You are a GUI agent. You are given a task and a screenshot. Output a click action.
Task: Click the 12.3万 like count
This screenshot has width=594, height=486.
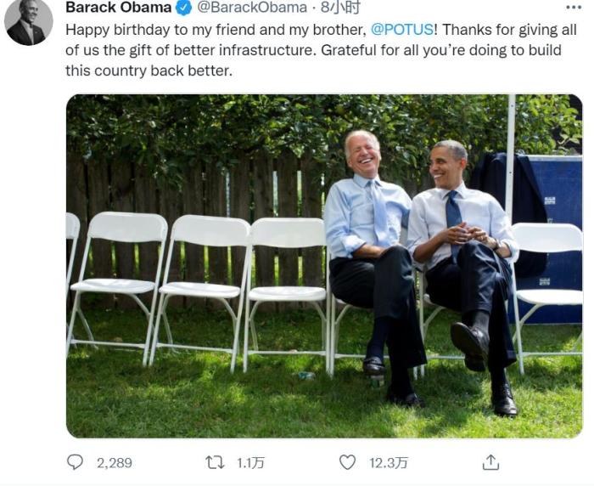click(x=389, y=462)
